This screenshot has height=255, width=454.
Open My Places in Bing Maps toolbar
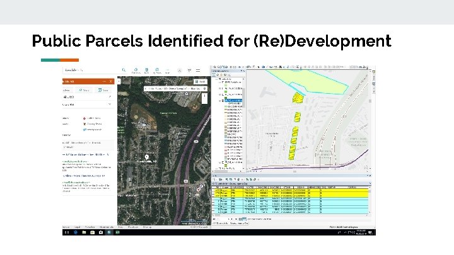click(157, 71)
